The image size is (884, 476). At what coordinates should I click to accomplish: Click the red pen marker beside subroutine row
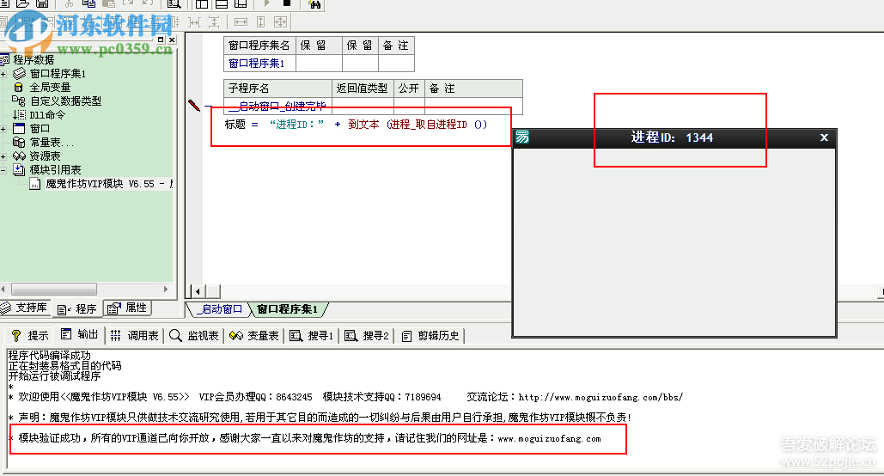(194, 105)
